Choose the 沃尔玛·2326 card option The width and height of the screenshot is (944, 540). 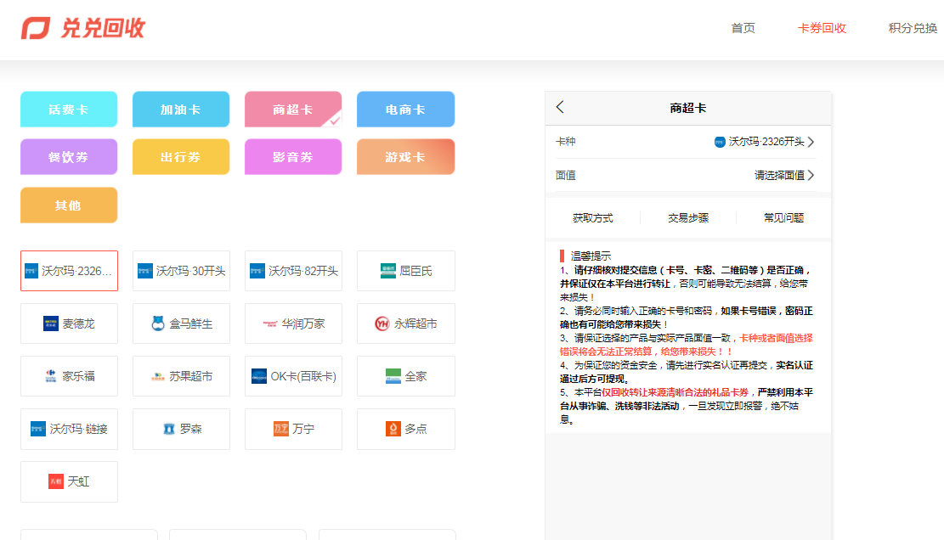[x=69, y=271]
